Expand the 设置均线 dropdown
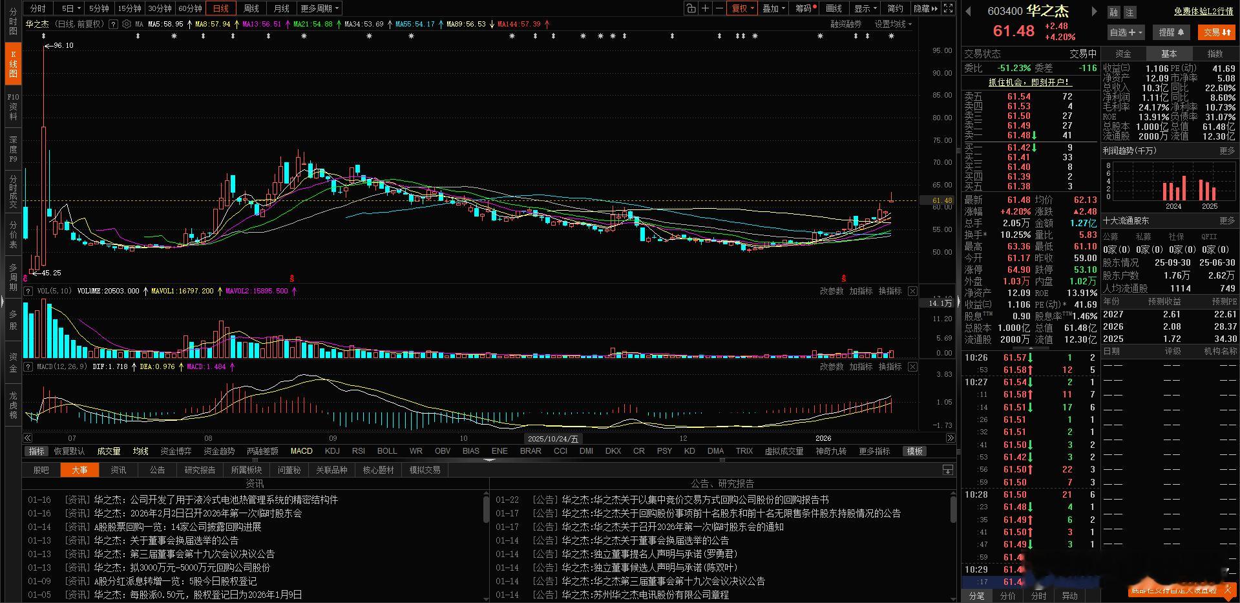The height and width of the screenshot is (603, 1240). coord(893,24)
